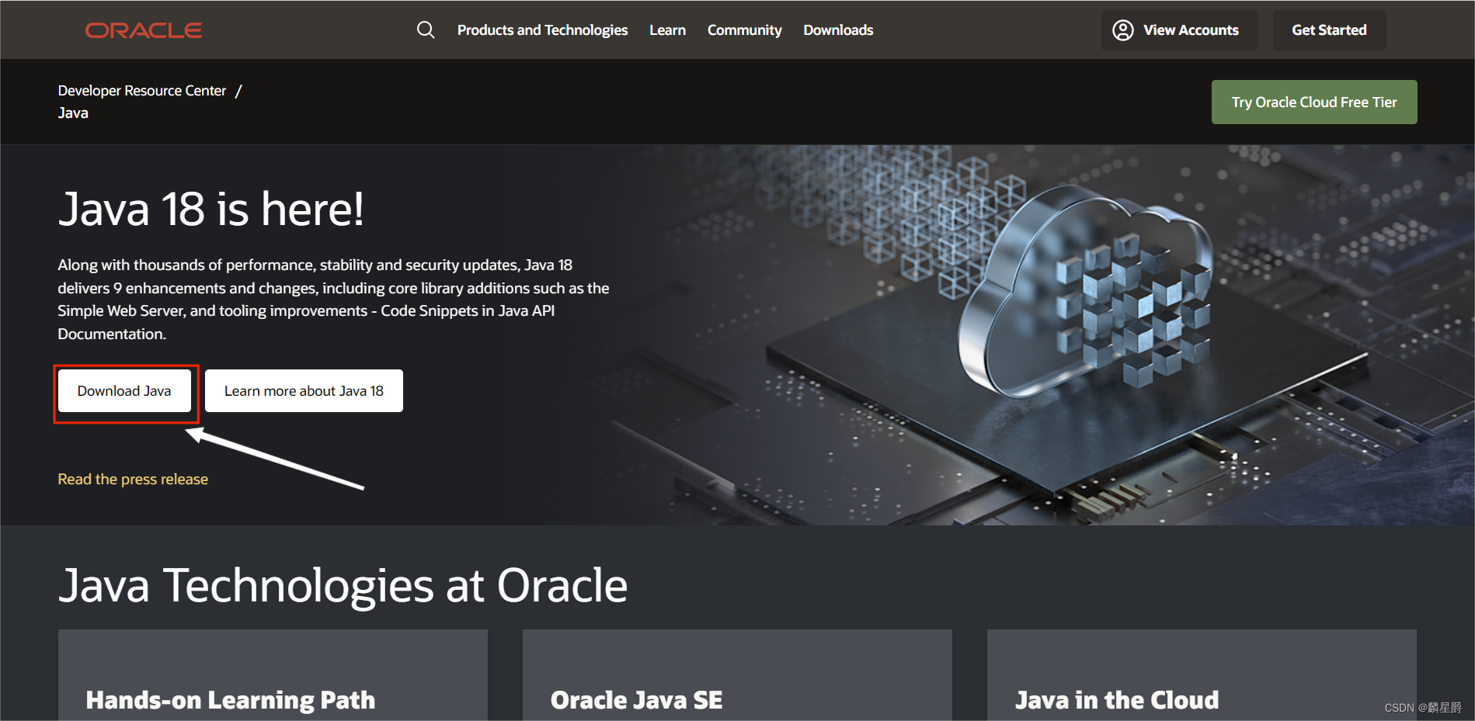This screenshot has width=1475, height=721.
Task: Click the View Accounts user icon
Action: point(1122,30)
